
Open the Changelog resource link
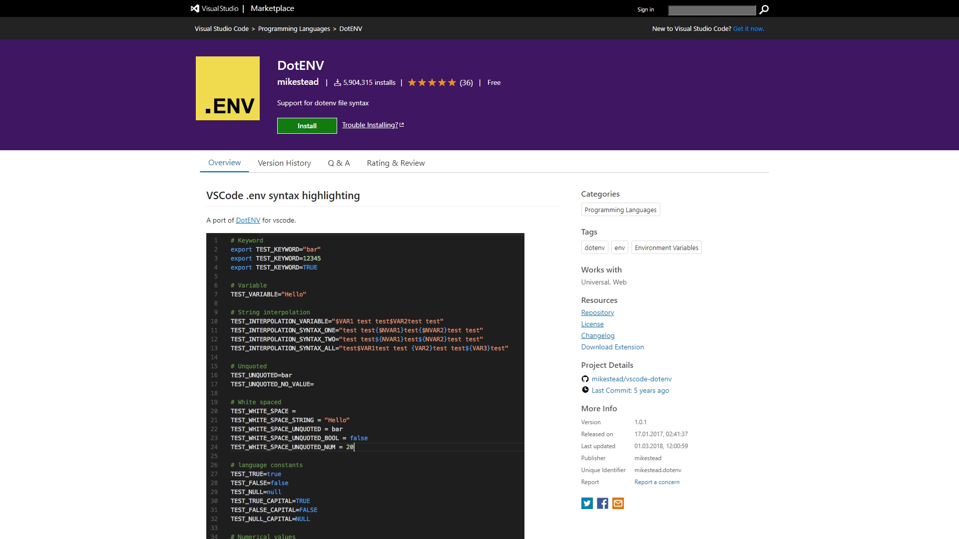[598, 335]
